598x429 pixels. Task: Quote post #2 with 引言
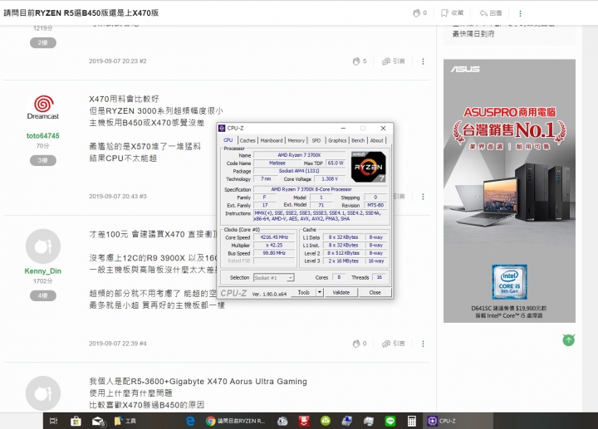pos(394,61)
